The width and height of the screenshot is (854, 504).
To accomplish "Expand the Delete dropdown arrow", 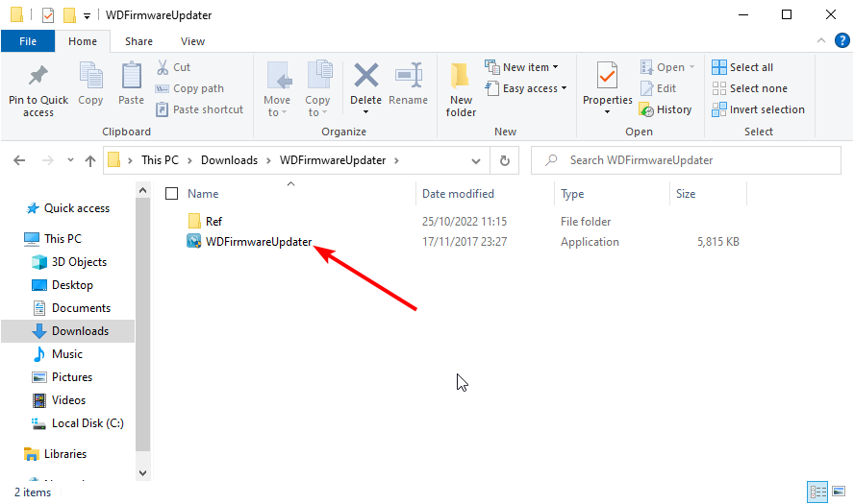I will pos(366,112).
